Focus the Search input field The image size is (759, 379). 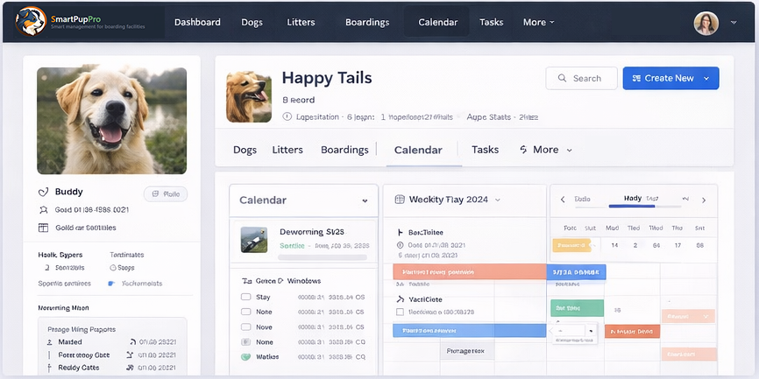pyautogui.click(x=581, y=78)
